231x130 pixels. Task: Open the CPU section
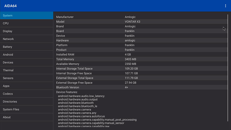[27, 23]
